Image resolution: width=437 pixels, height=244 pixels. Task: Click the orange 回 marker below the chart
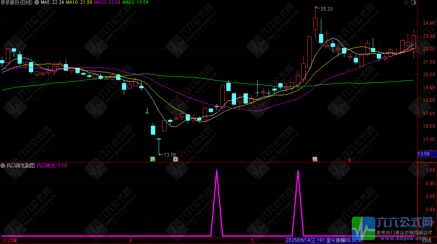pos(176,159)
